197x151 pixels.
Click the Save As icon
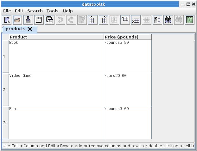pyautogui.click(x=49, y=20)
